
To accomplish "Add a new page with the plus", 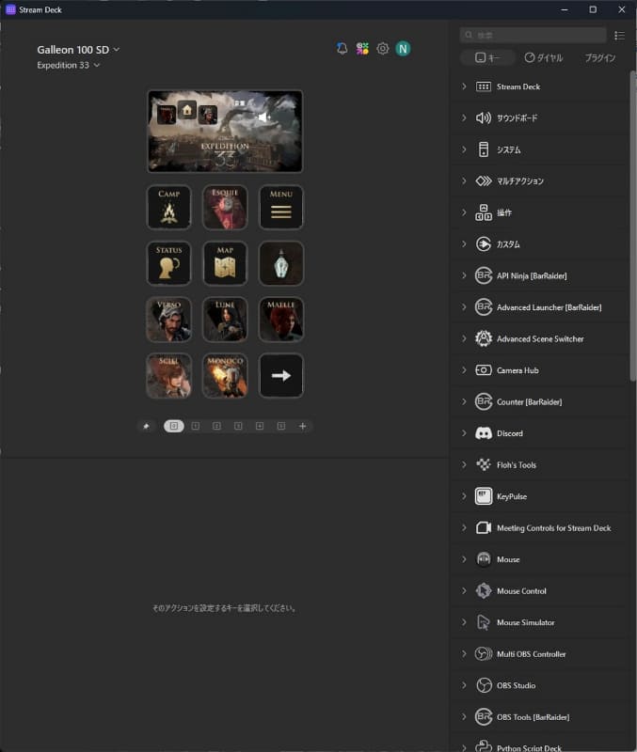I will (302, 426).
